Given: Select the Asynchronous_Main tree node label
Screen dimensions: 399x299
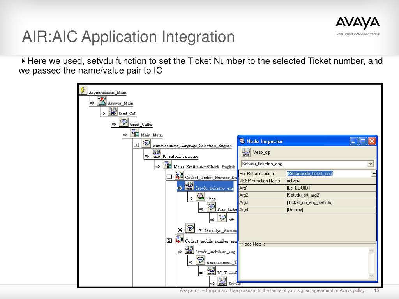Looking at the screenshot, I should pyautogui.click(x=108, y=93).
